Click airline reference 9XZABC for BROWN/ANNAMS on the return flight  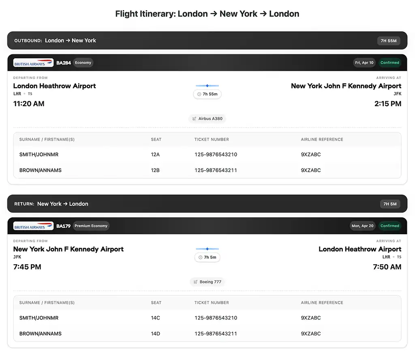point(311,334)
